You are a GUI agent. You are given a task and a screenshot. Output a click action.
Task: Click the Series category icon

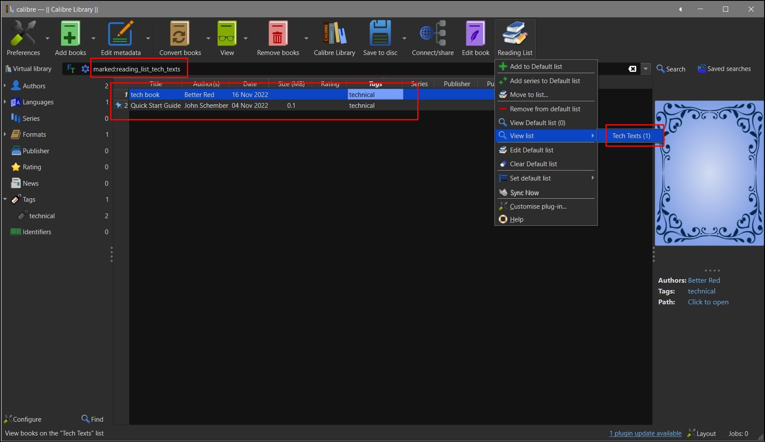(x=16, y=118)
